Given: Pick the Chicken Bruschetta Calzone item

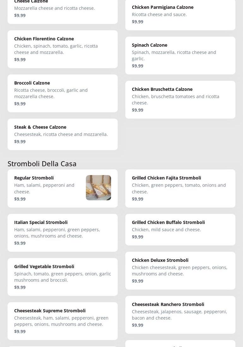Looking at the screenshot, I should pyautogui.click(x=180, y=99).
